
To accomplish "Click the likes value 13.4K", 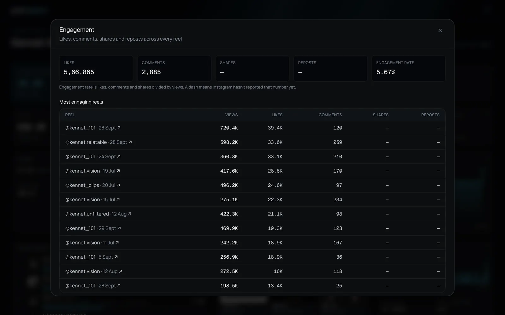I will [275, 286].
